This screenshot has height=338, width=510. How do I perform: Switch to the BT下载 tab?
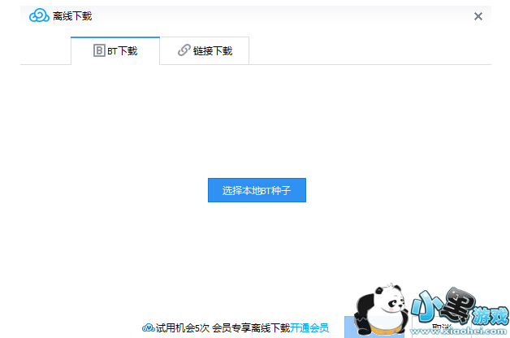115,50
